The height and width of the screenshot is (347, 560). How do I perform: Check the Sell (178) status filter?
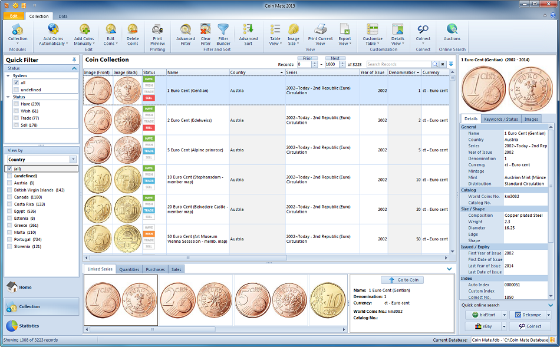pos(16,125)
